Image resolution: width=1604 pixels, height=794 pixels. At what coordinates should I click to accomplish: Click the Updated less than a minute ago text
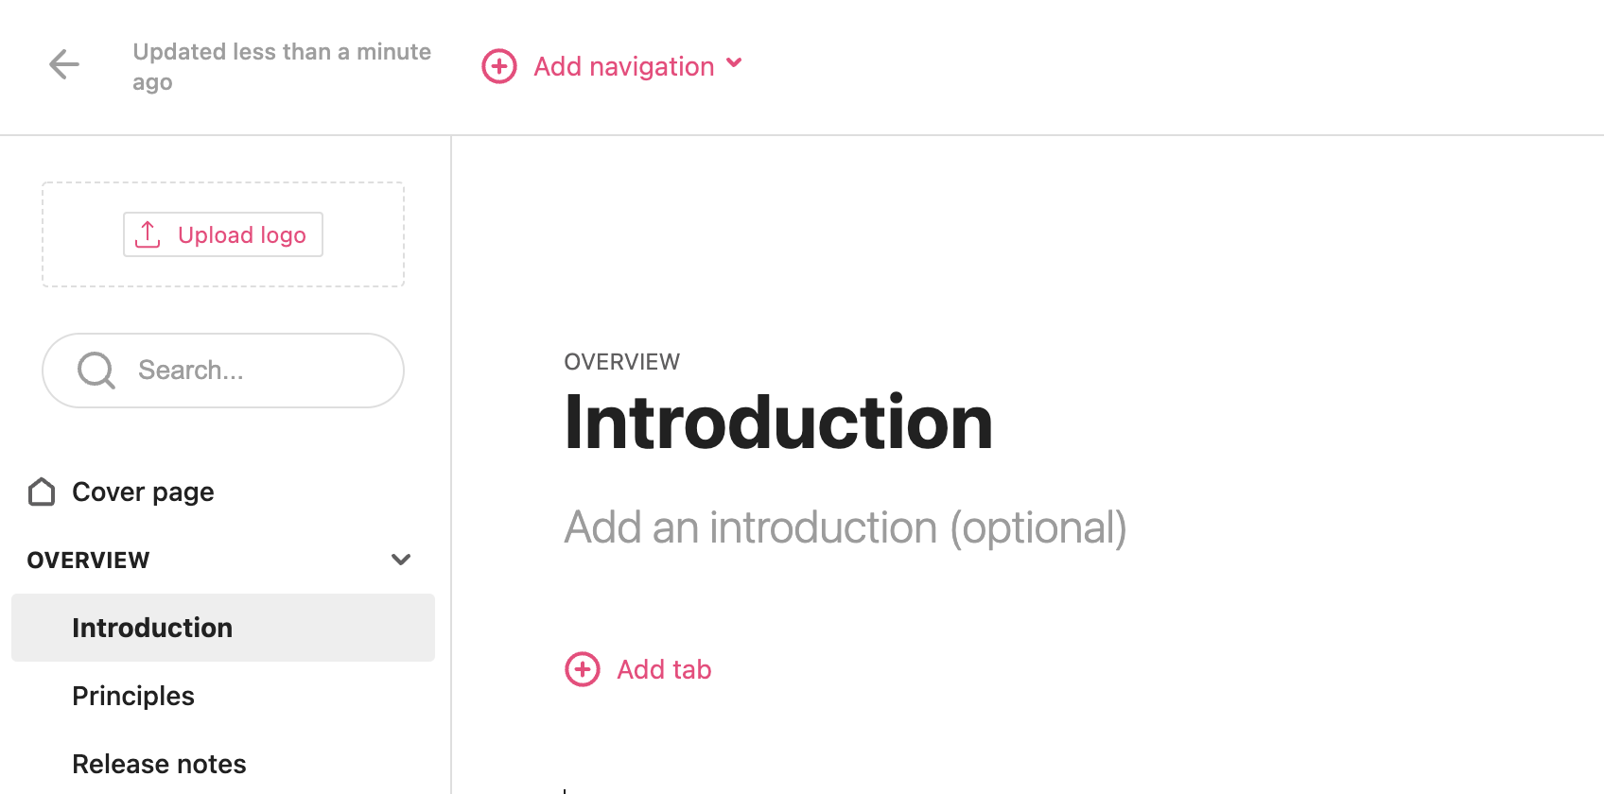[x=281, y=65]
